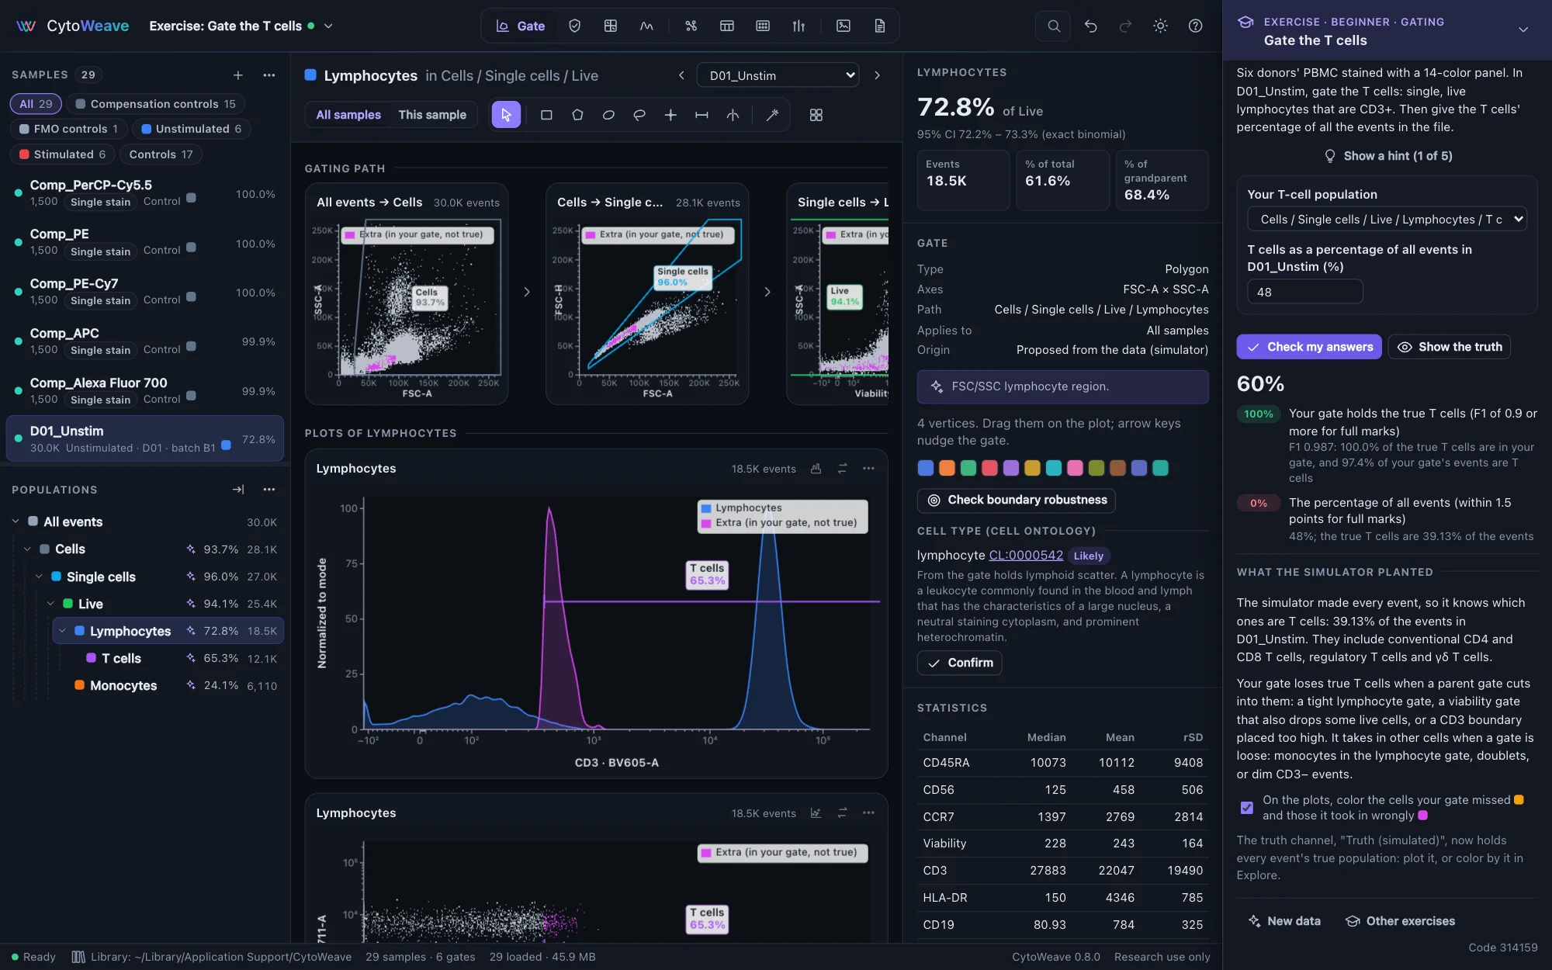Switch gate scope to This sample
Viewport: 1552px width, 970px height.
pos(432,115)
